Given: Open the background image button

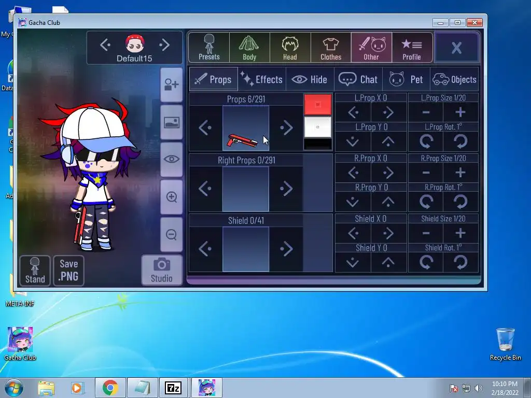Looking at the screenshot, I should pyautogui.click(x=171, y=122).
